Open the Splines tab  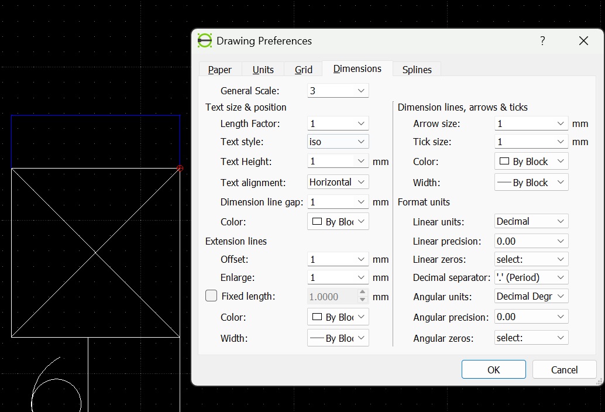(x=417, y=70)
